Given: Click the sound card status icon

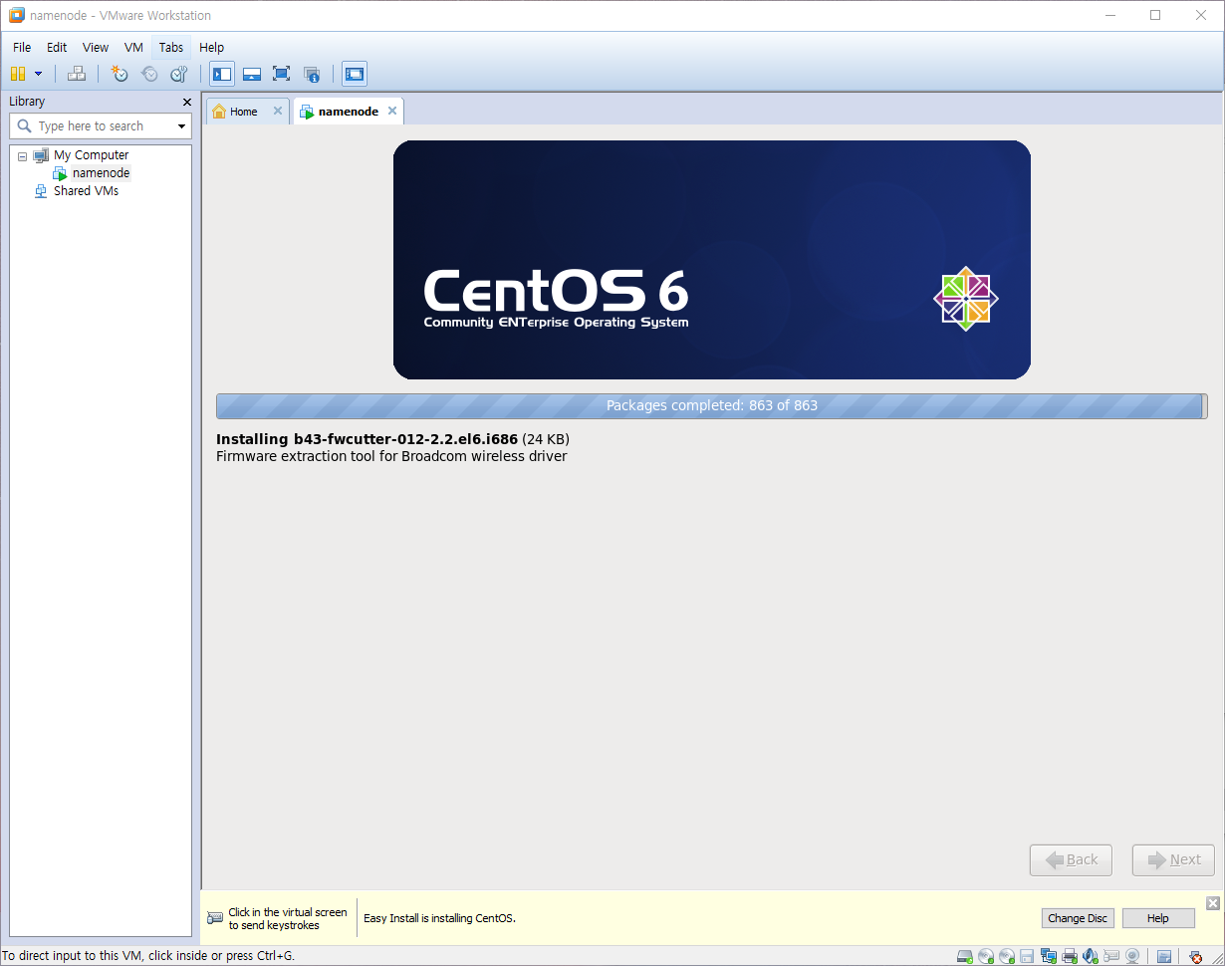Looking at the screenshot, I should (x=1091, y=956).
